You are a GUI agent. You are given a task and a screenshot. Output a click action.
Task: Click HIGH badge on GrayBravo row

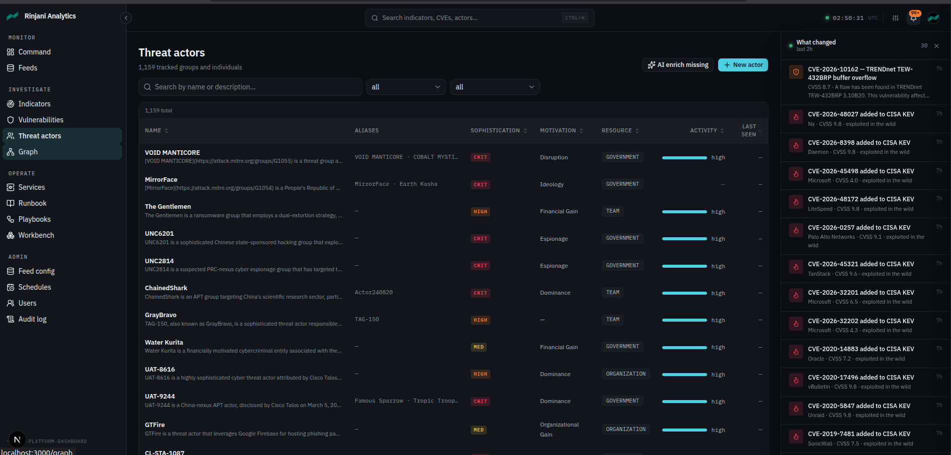[480, 320]
